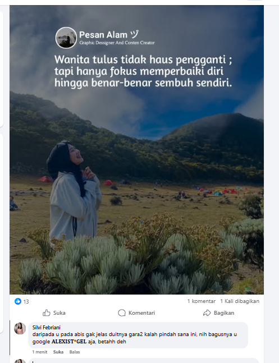View who reacted via the 13 count
Screen dimensions: 279x363
click(26, 301)
